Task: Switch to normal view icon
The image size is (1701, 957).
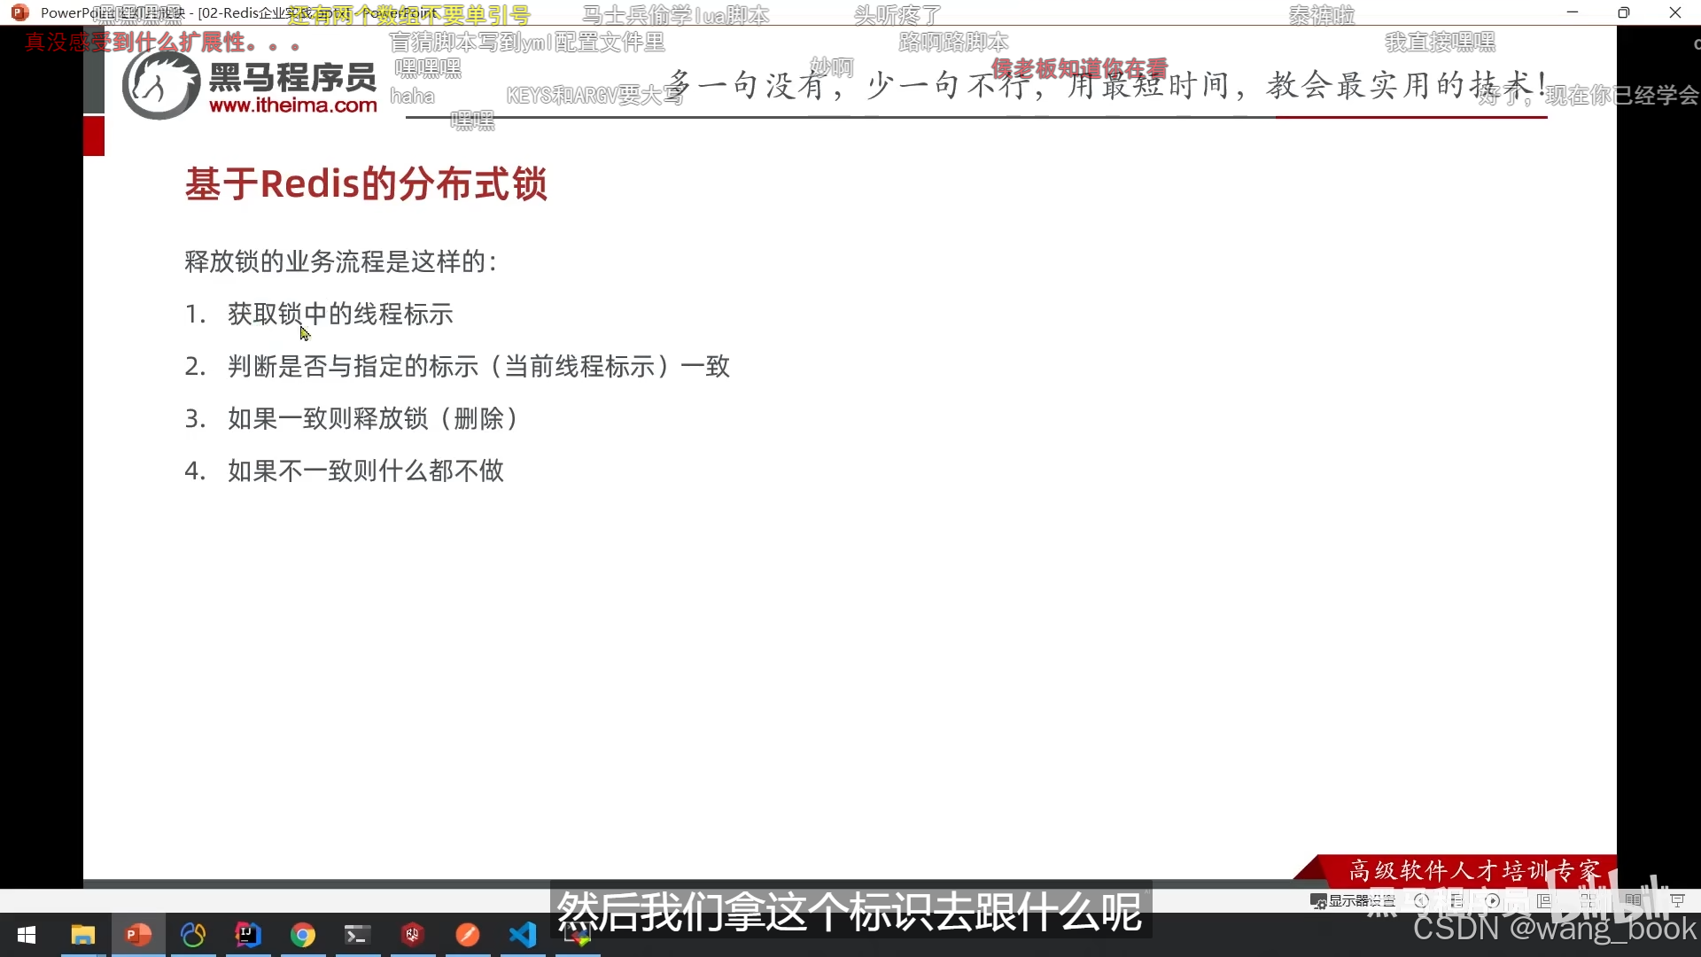Action: [x=1544, y=900]
